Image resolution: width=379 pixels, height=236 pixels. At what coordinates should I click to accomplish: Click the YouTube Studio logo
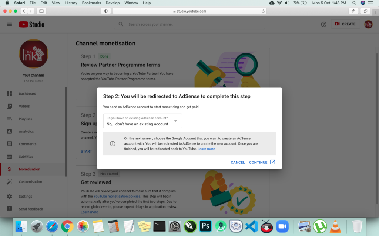pos(32,24)
